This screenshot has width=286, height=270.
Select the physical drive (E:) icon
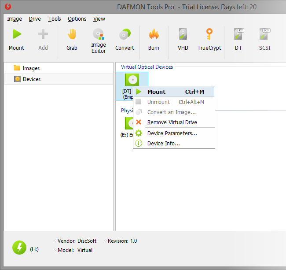pos(129,123)
